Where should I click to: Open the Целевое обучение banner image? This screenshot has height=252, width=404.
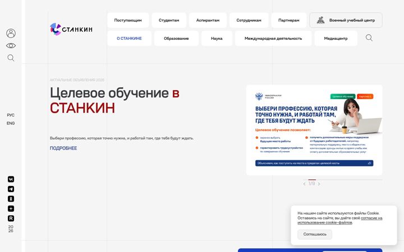314,130
